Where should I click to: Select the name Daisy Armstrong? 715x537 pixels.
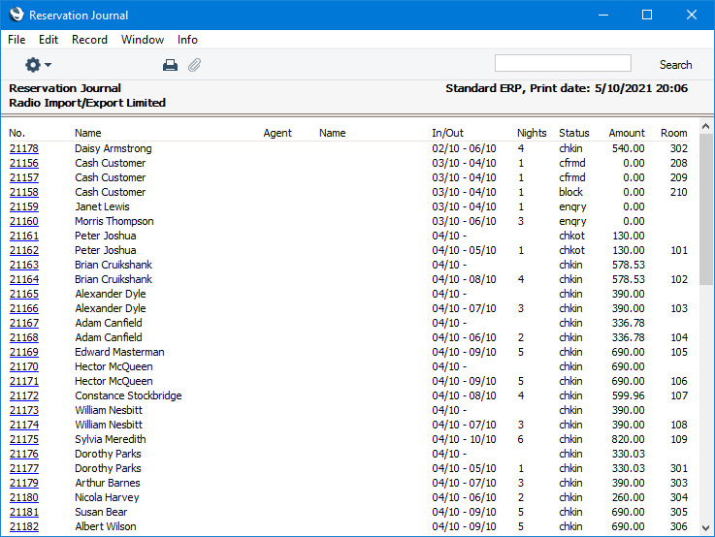point(114,148)
